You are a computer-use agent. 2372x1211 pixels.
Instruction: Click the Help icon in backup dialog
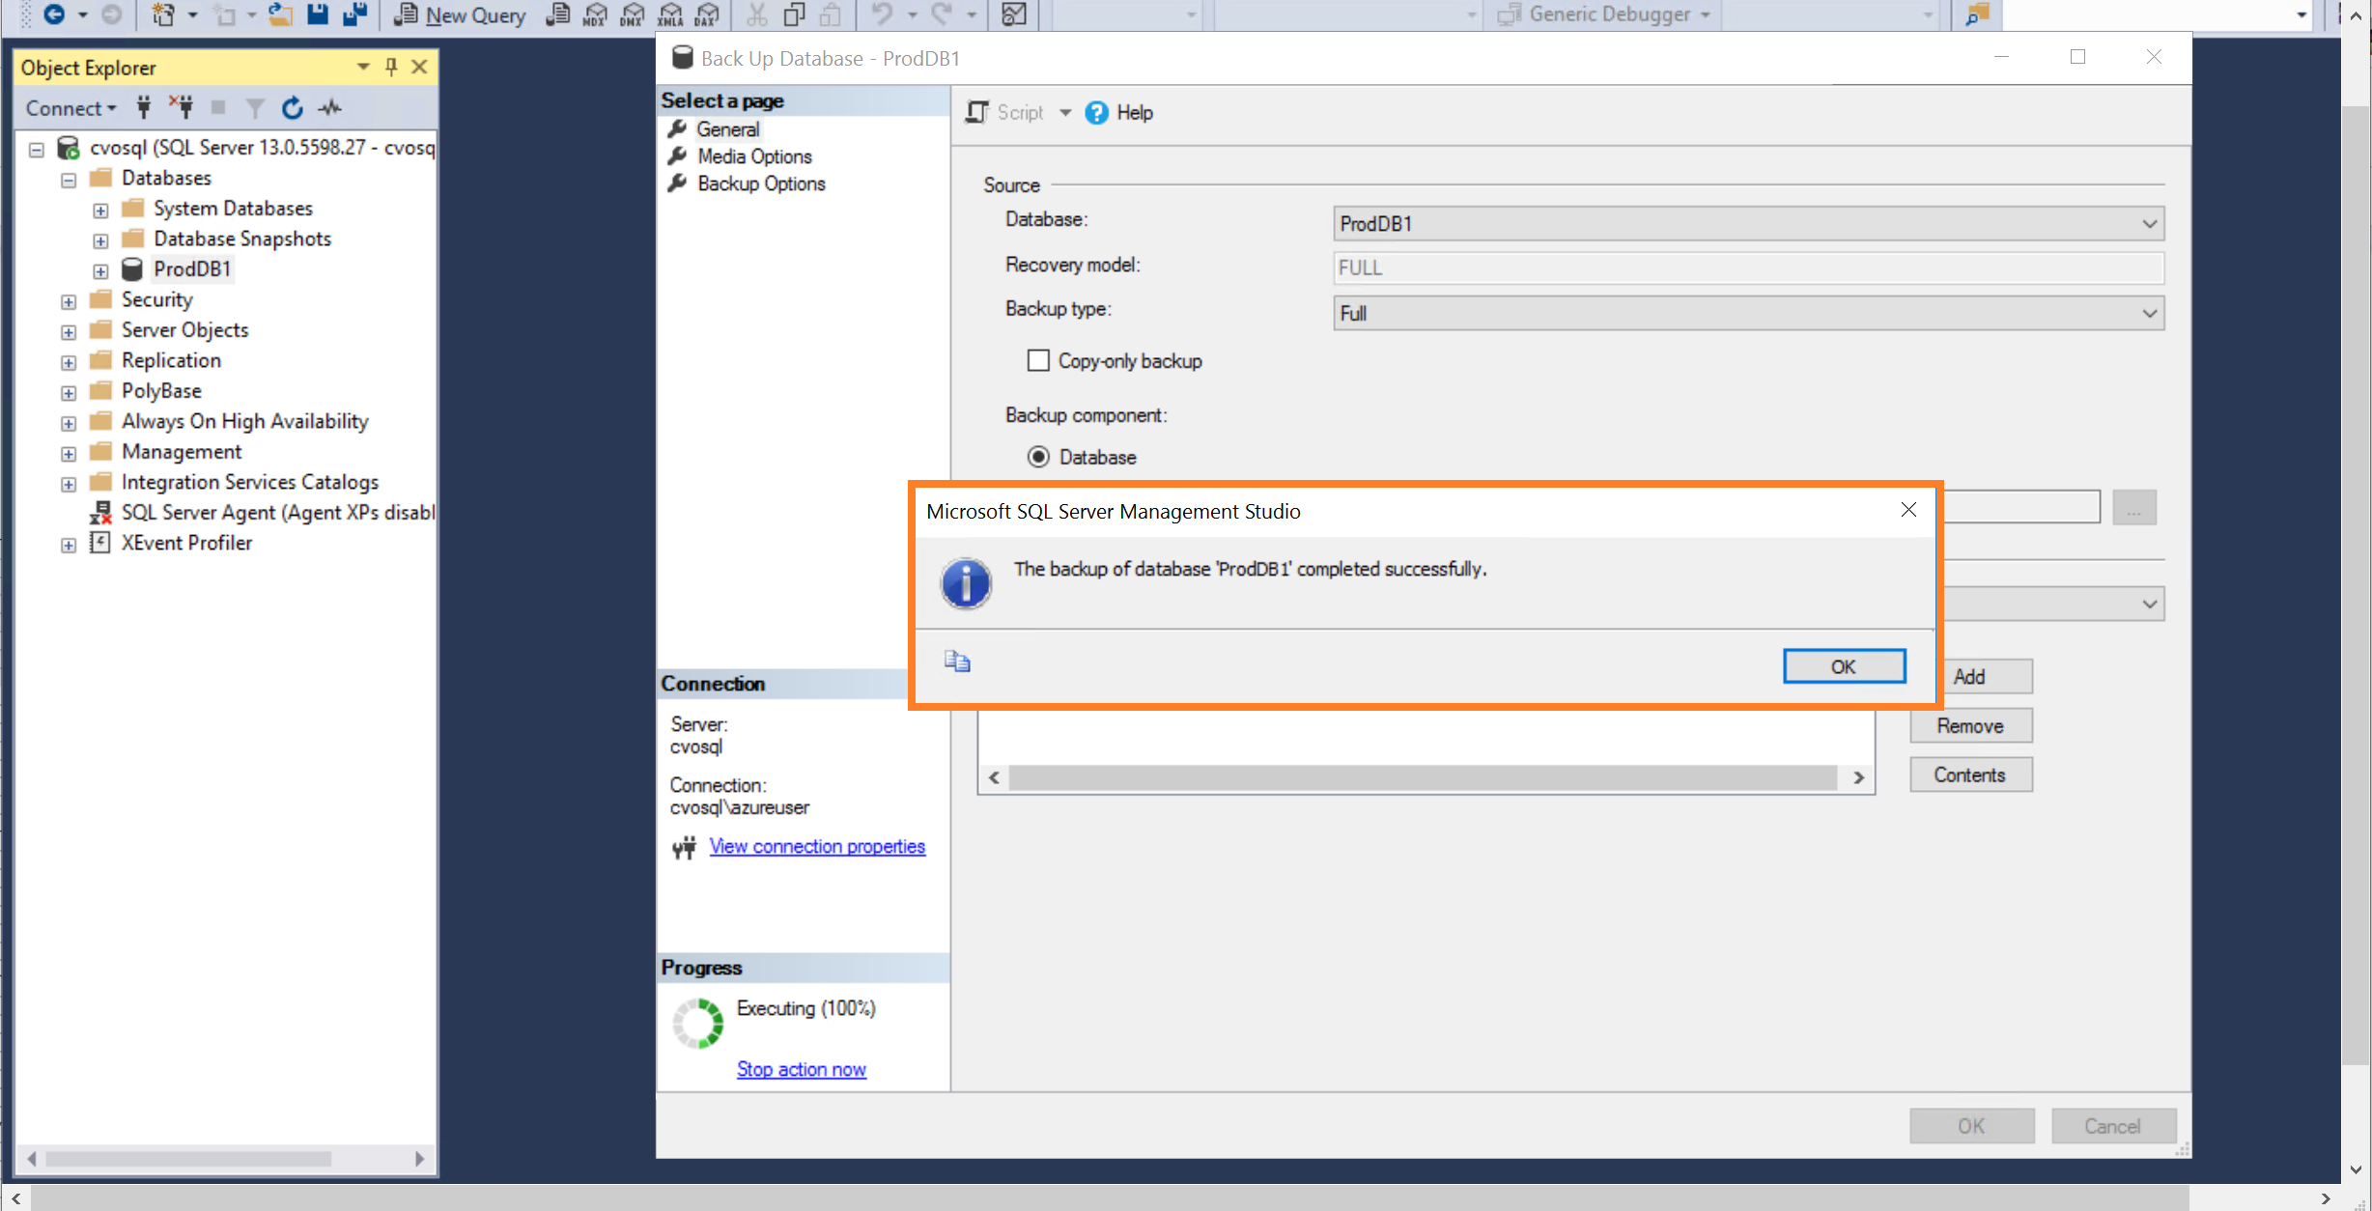point(1097,113)
